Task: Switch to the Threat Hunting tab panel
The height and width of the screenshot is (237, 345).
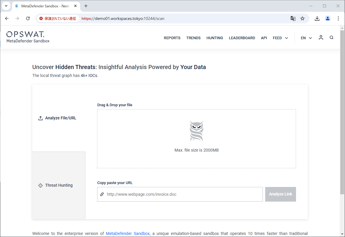Action: 58,185
